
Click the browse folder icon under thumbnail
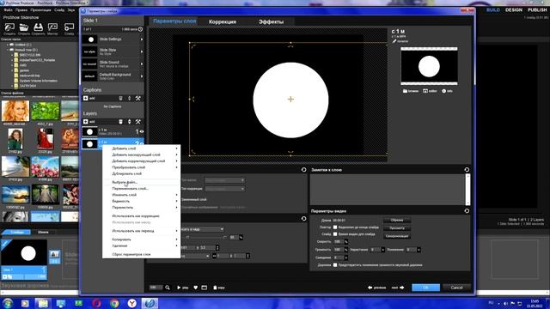point(411,91)
